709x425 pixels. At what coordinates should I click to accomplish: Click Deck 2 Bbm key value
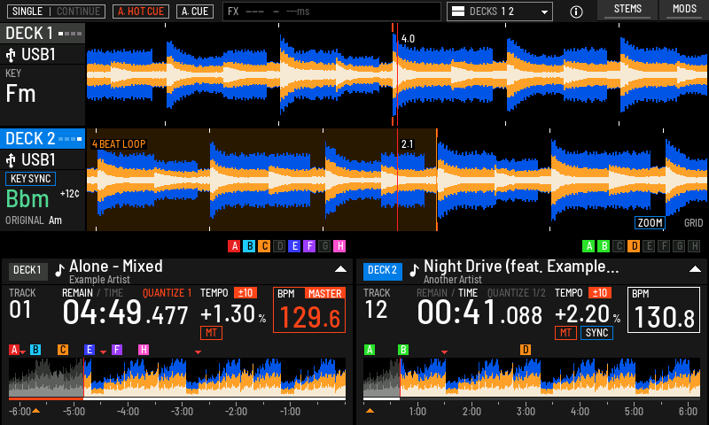click(x=27, y=199)
